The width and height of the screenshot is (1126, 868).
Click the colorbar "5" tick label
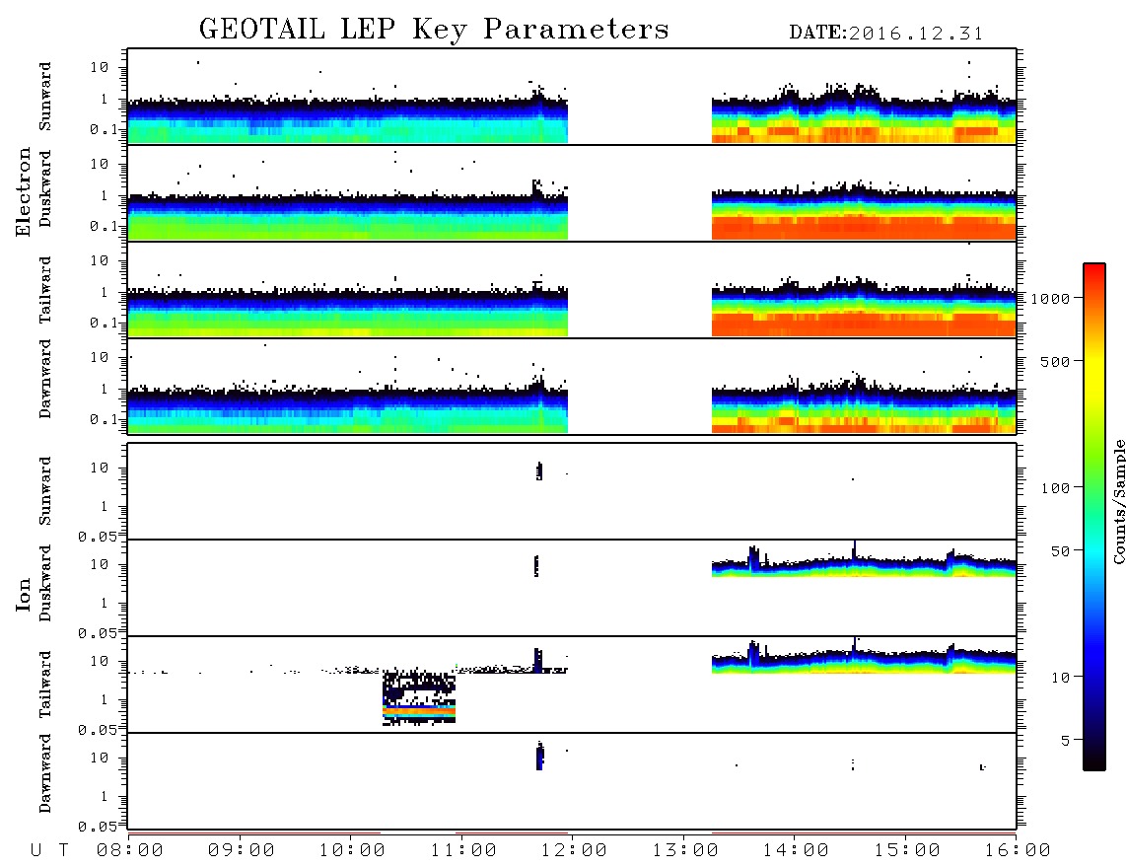click(1065, 741)
